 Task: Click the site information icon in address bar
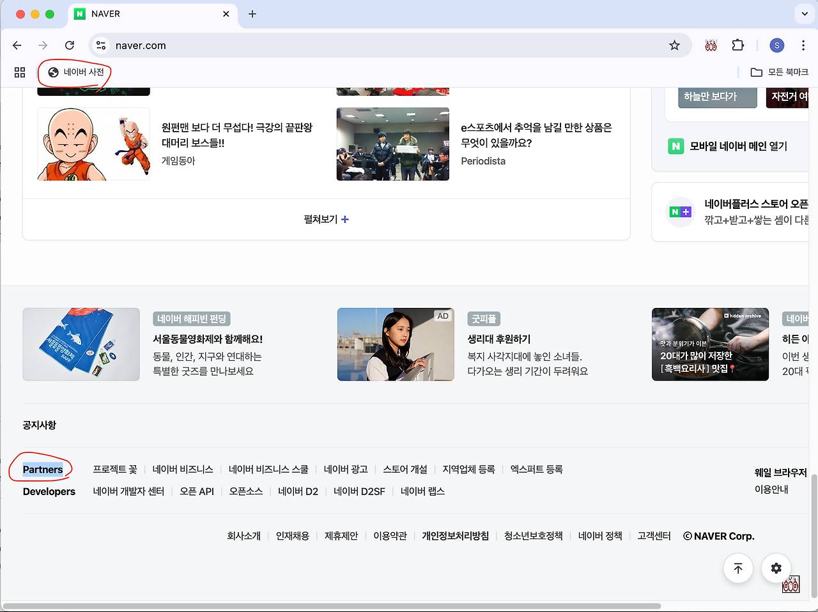pyautogui.click(x=101, y=45)
